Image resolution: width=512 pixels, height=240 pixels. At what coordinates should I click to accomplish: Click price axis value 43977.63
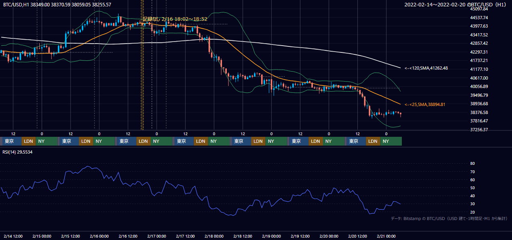[x=479, y=26]
